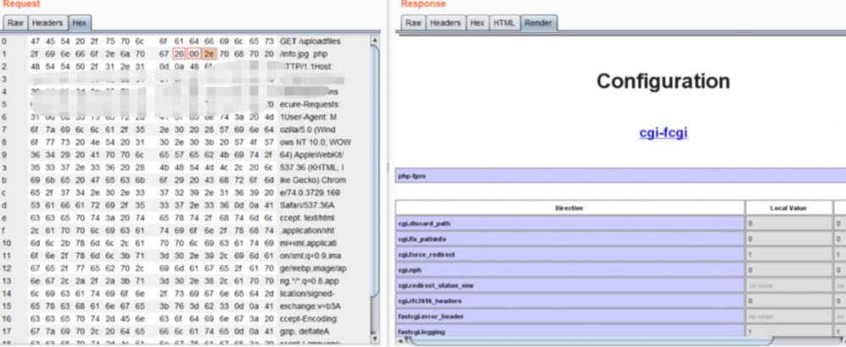The width and height of the screenshot is (846, 347).
Task: Click the ASCII text "ccept-Encoding:"
Action: 309,319
